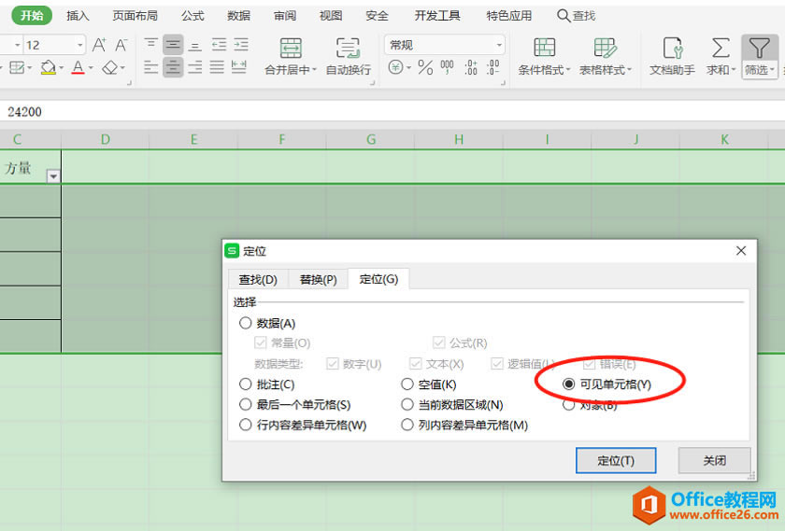Decrease indent icon

[219, 45]
